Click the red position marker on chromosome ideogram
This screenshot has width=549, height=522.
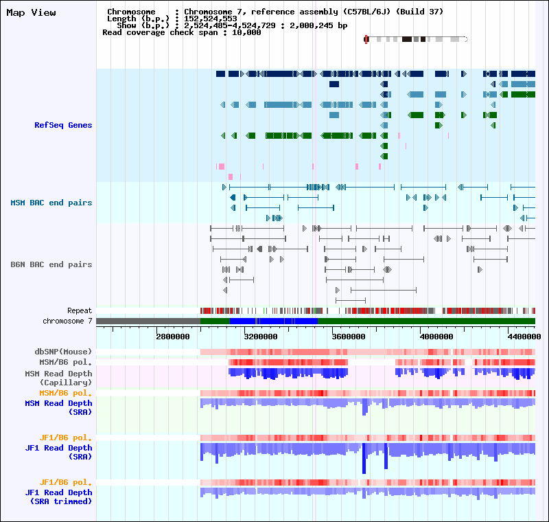click(x=366, y=39)
